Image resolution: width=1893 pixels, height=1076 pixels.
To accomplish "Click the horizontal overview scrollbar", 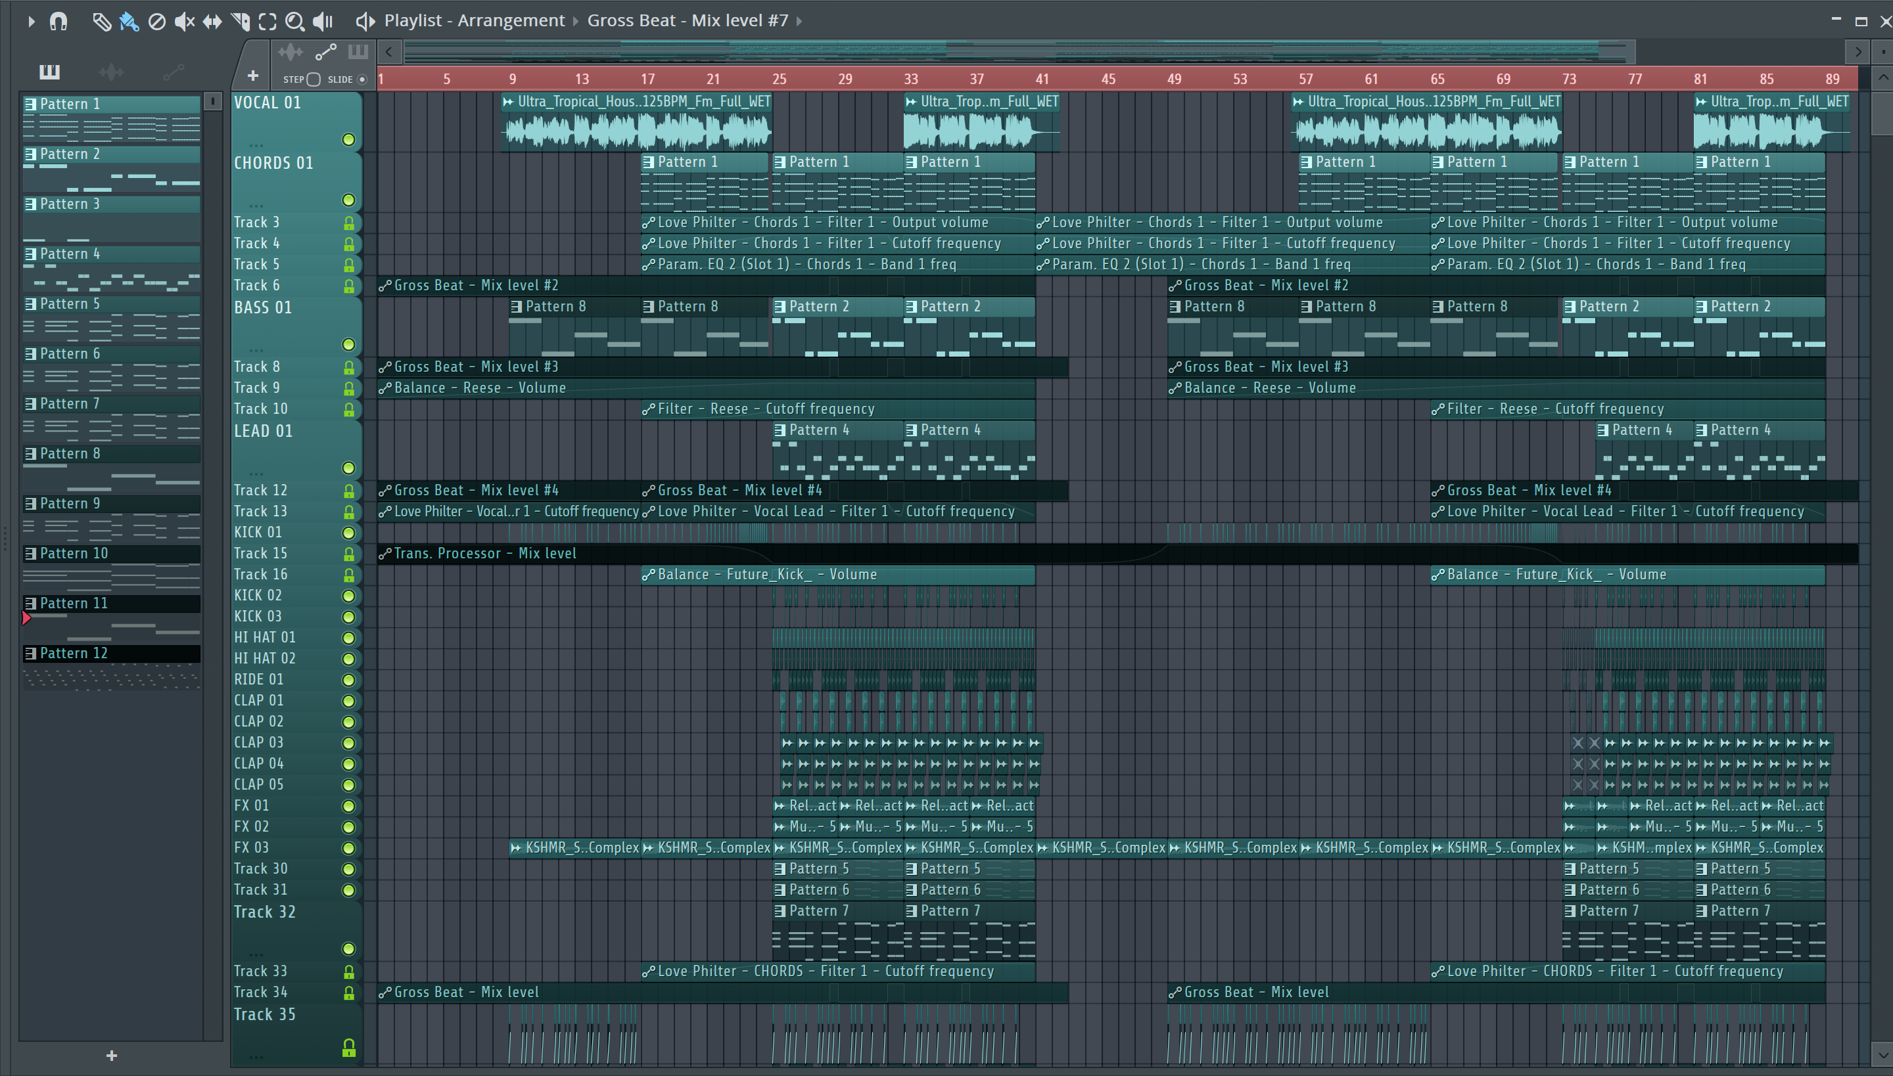I will pyautogui.click(x=1019, y=52).
